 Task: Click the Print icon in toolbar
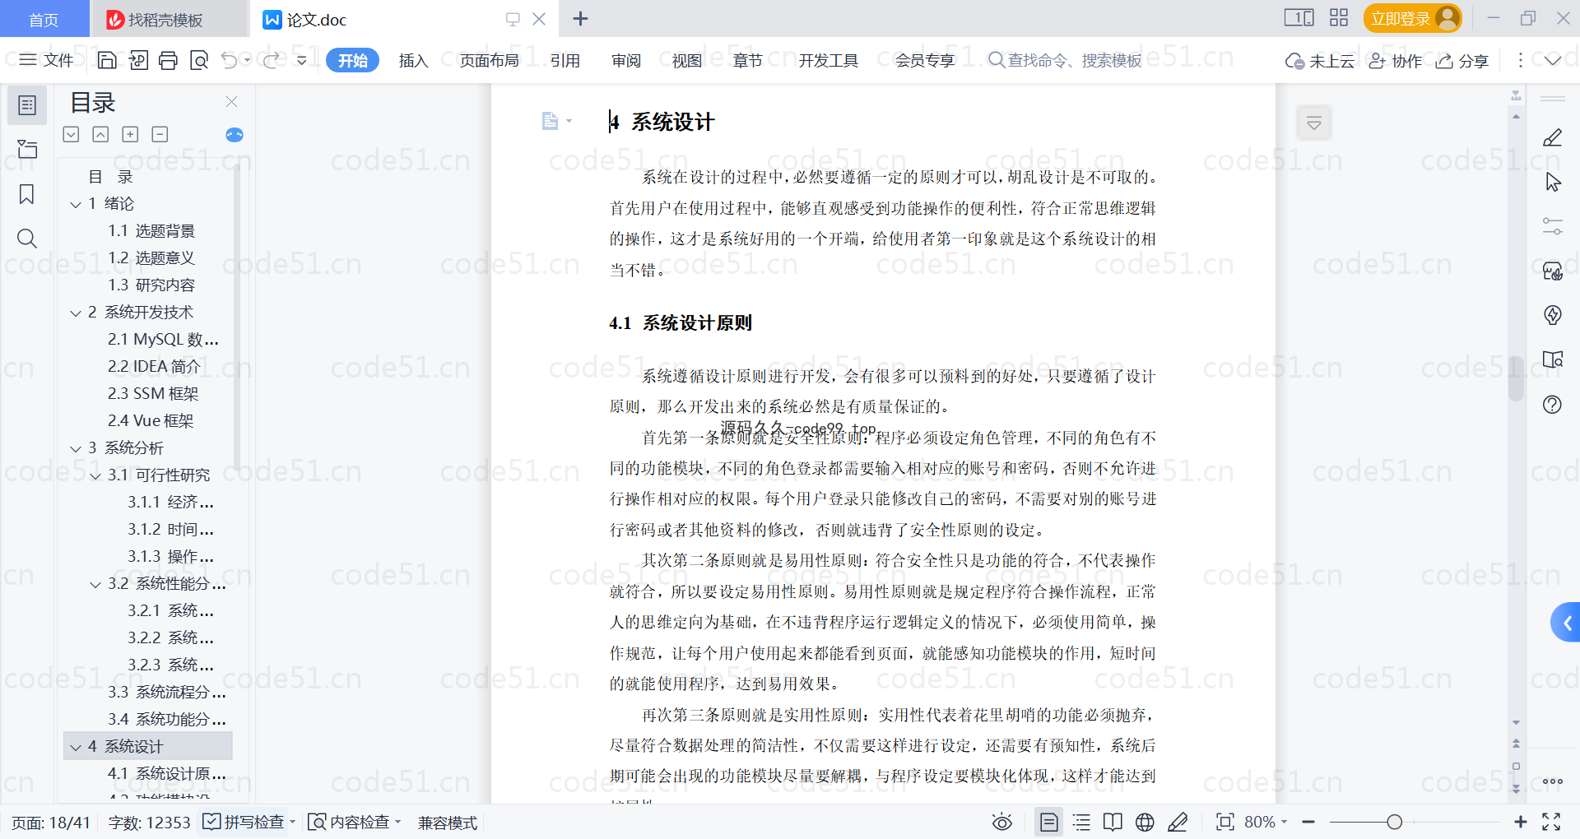[168, 60]
